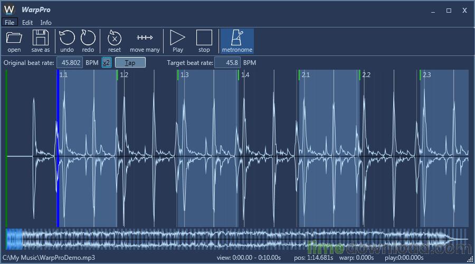Click the Original beat rate field
This screenshot has width=475, height=264.
[x=70, y=63]
